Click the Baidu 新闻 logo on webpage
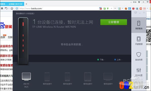Viewport: 151px width, 91px height. click(x=6, y=26)
